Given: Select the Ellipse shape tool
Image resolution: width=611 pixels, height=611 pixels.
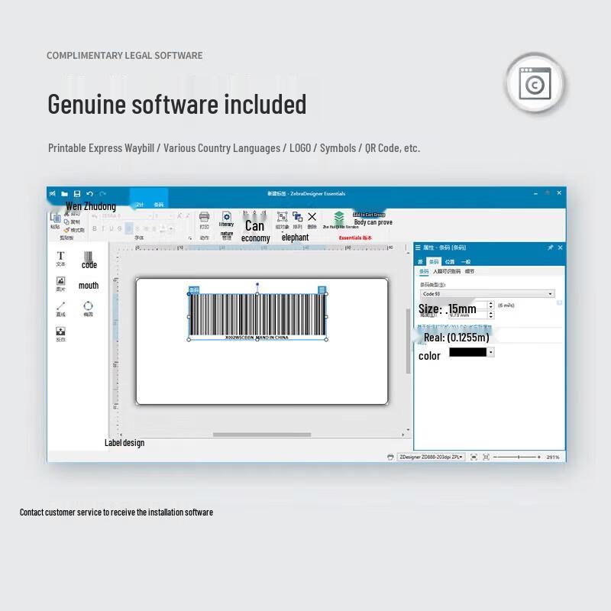Looking at the screenshot, I should (x=89, y=307).
